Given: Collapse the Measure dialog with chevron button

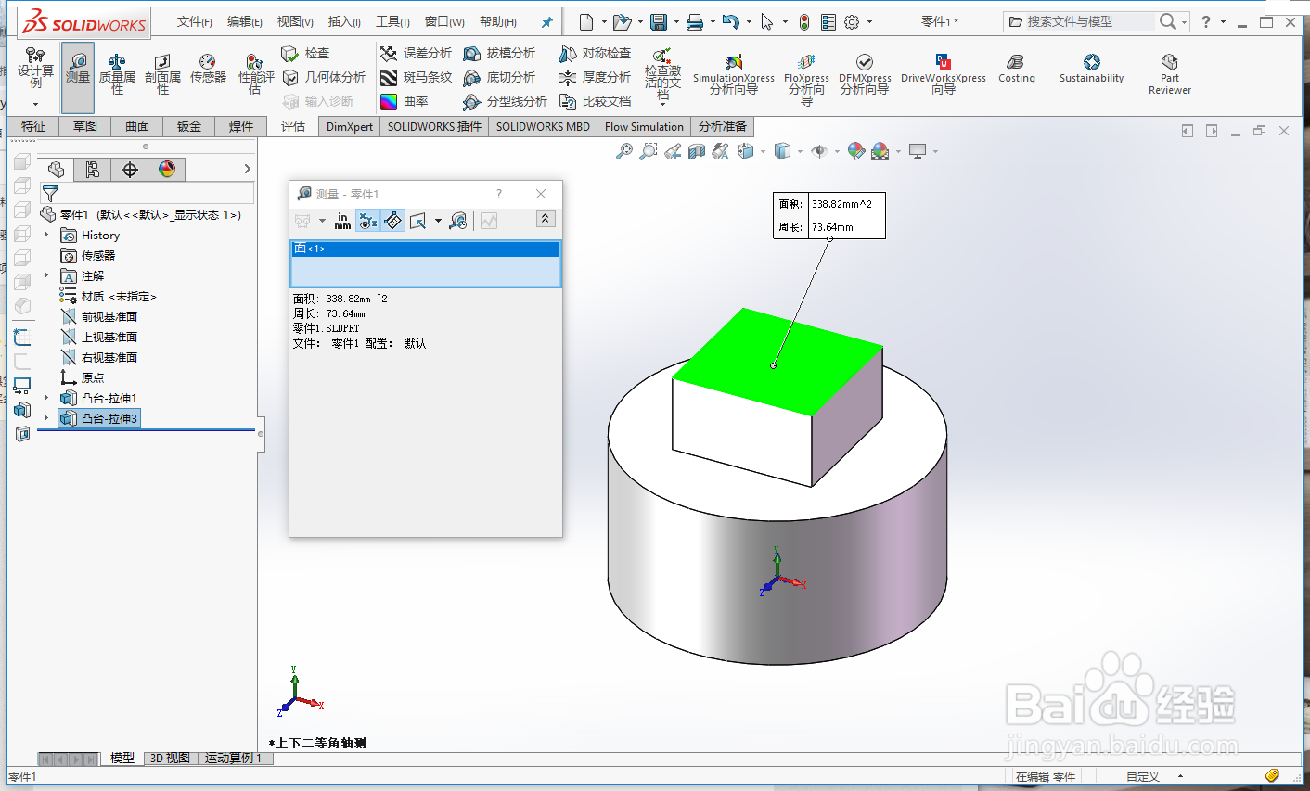Looking at the screenshot, I should pyautogui.click(x=546, y=219).
